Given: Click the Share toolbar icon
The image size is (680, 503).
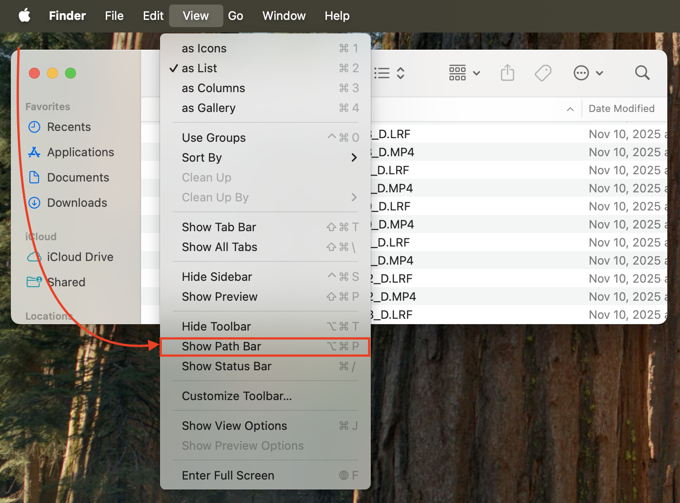Looking at the screenshot, I should pyautogui.click(x=508, y=73).
